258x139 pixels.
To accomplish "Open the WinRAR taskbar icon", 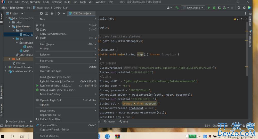I will 117,136.
